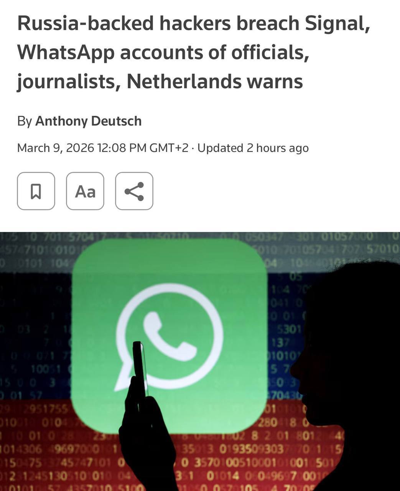Click the "Updated 2 hours ago" label
Image resolution: width=400 pixels, height=491 pixels.
(253, 148)
